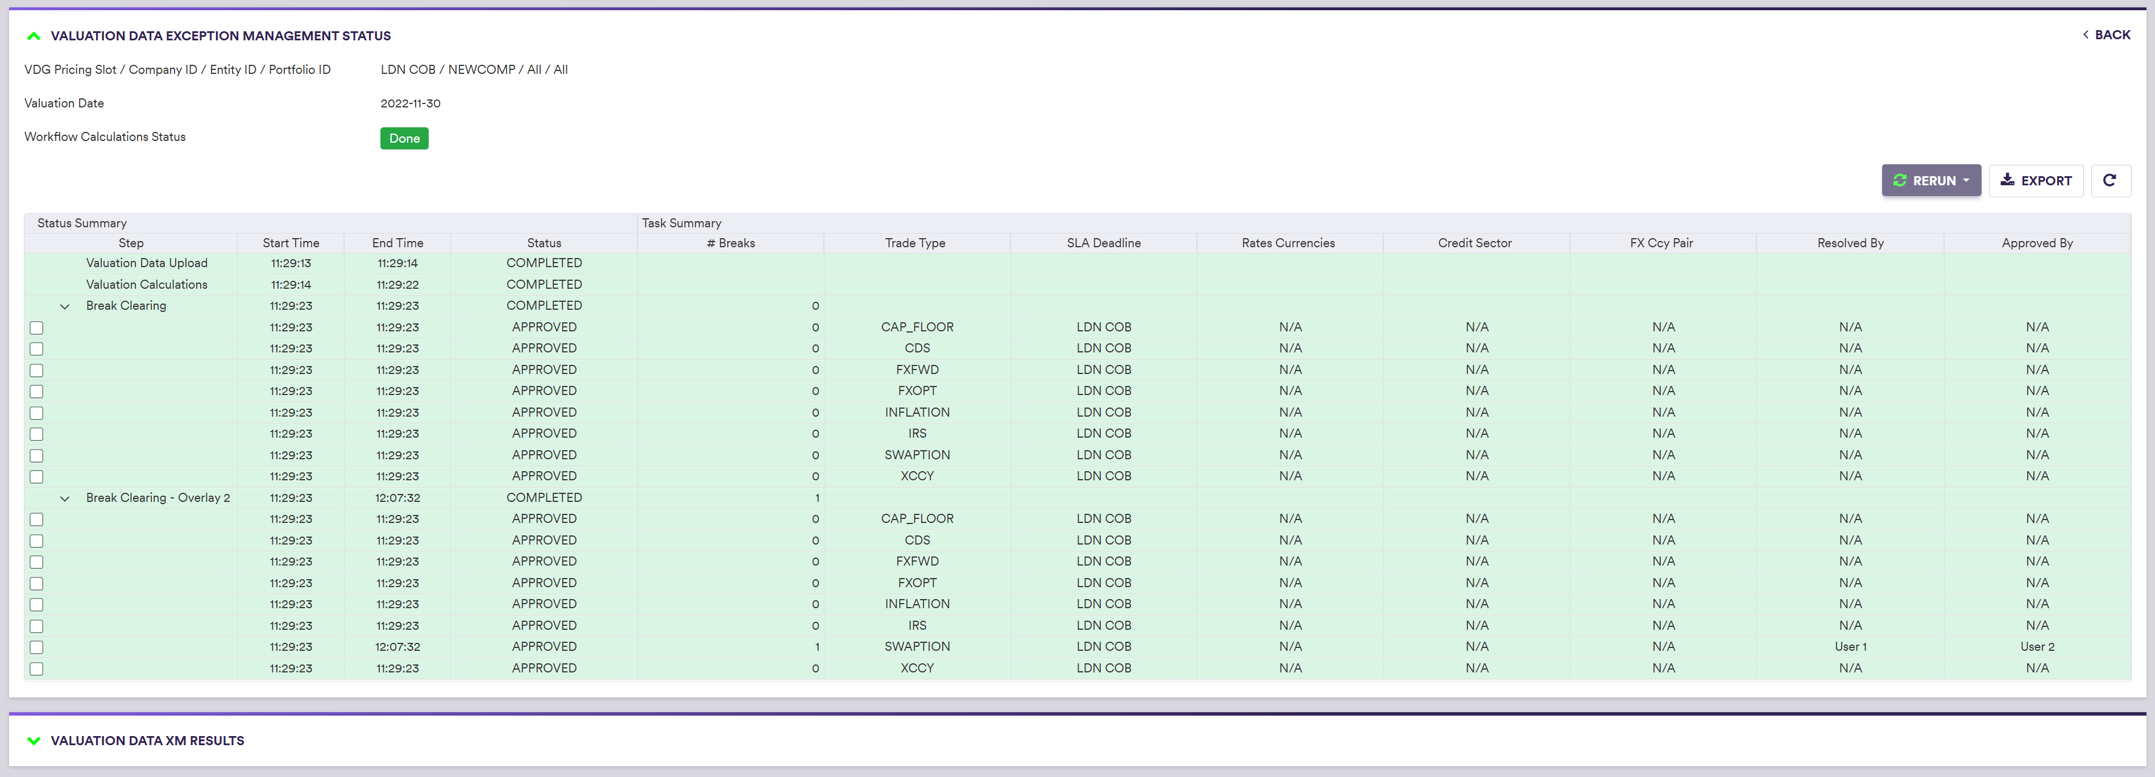Image resolution: width=2155 pixels, height=777 pixels.
Task: Collapse Valuation Data Exception Management Status section
Action: tap(34, 36)
